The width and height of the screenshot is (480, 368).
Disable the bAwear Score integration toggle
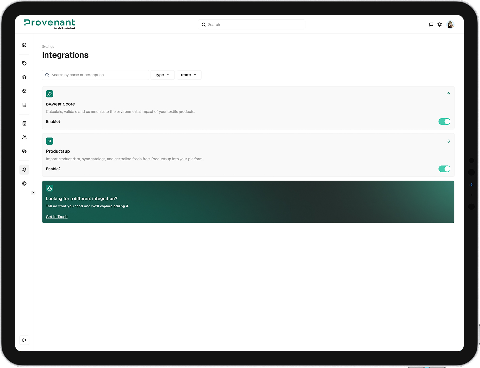[x=444, y=121]
